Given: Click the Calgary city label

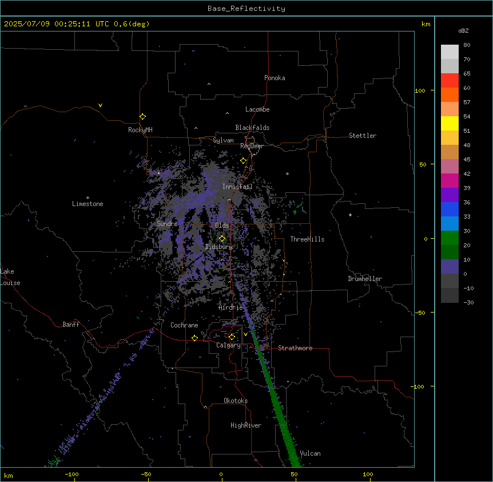Looking at the screenshot, I should [x=229, y=345].
